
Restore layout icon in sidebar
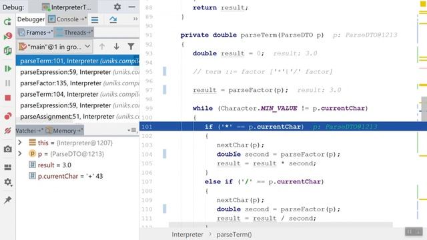7,167
